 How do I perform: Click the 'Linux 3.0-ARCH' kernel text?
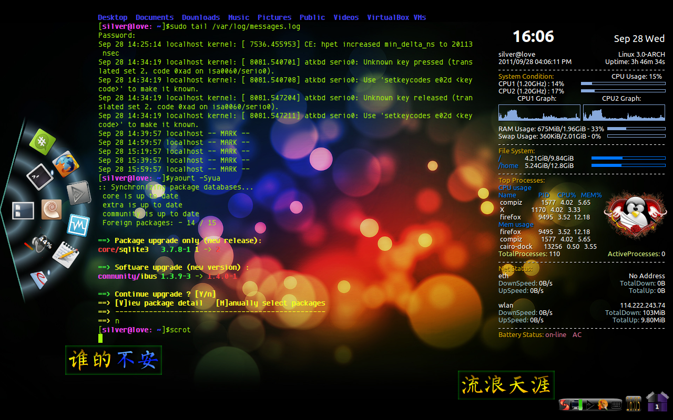(641, 55)
